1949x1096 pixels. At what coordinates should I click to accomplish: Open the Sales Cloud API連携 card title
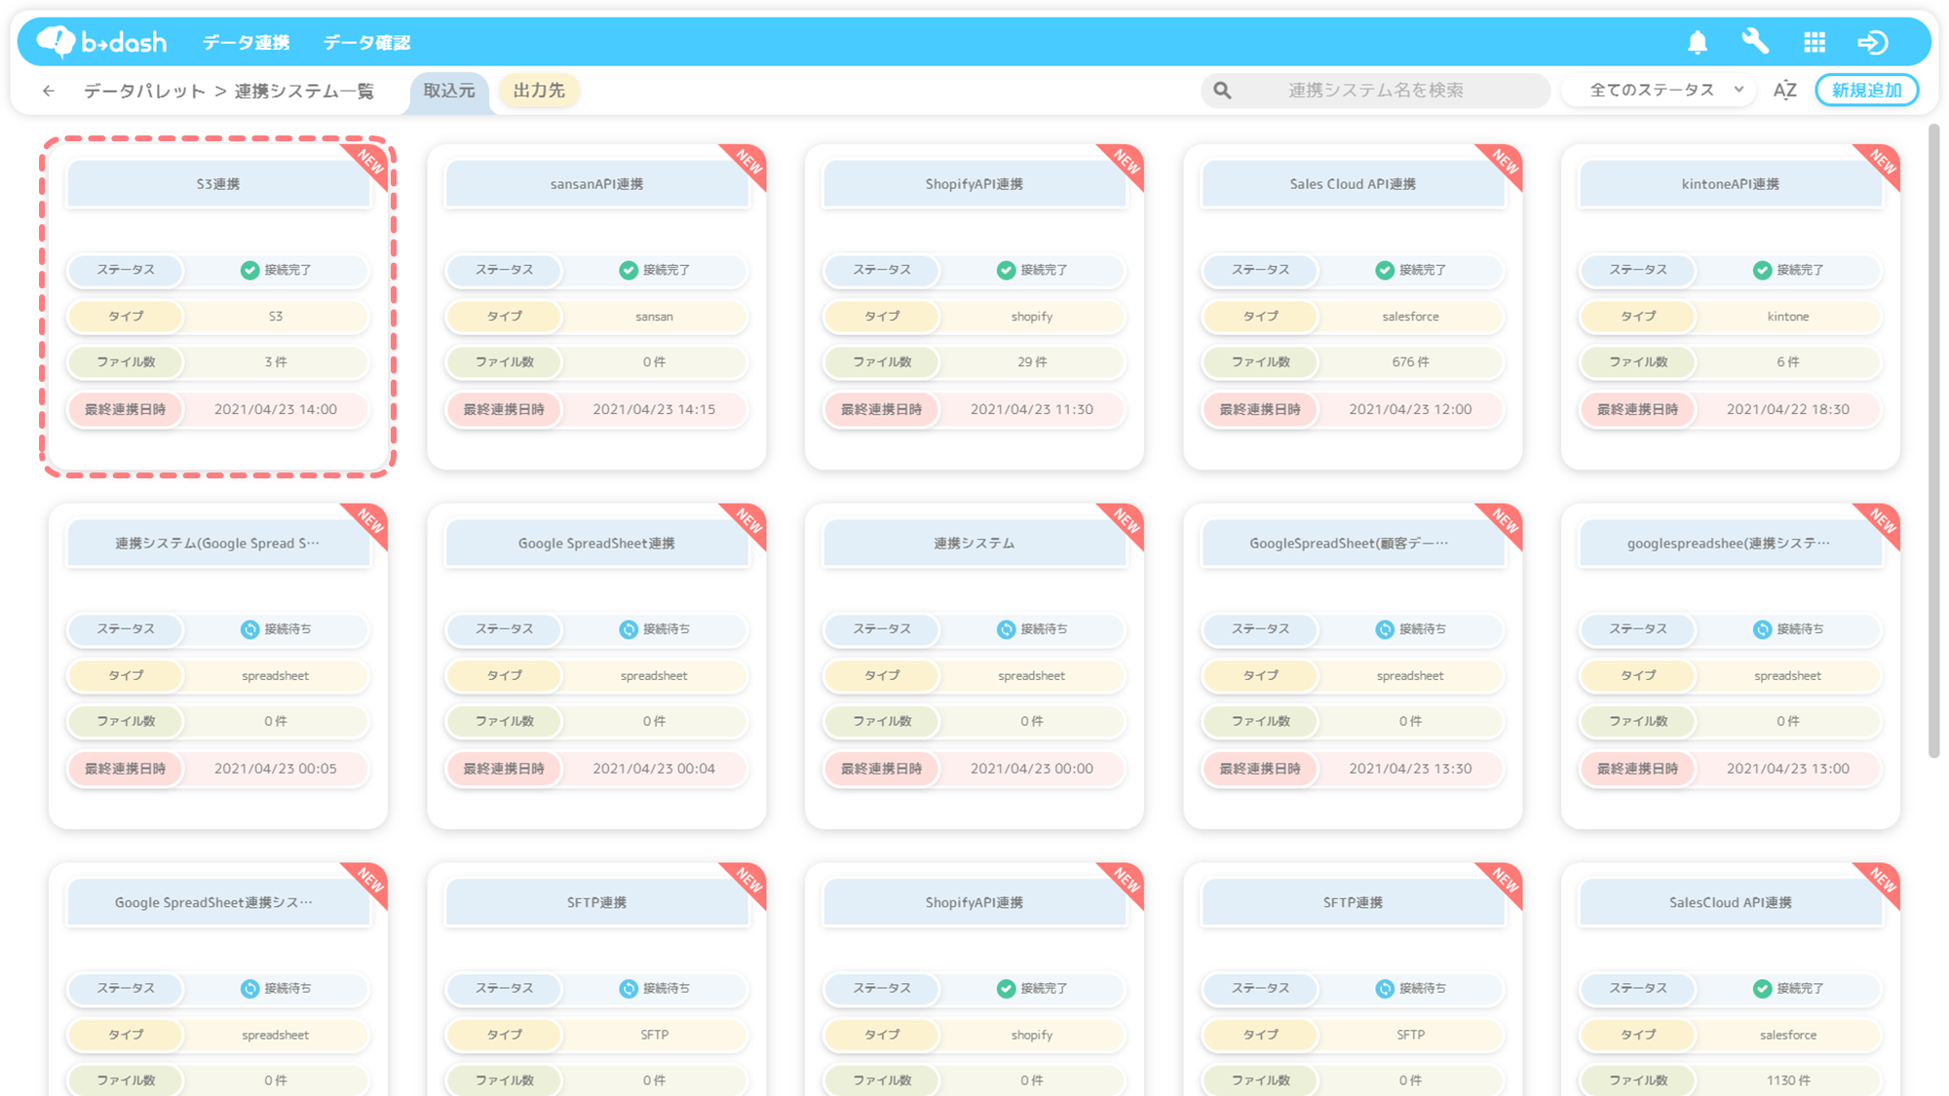point(1353,184)
